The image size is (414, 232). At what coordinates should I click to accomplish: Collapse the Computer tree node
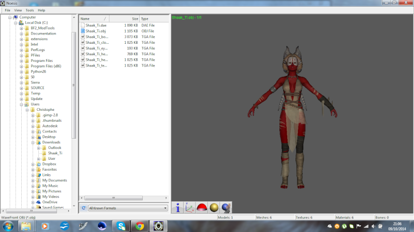10,18
